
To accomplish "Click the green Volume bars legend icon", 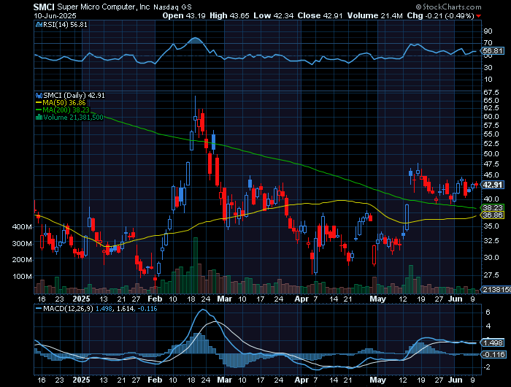I will point(39,118).
